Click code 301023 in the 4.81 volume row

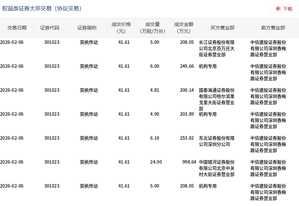52,90
